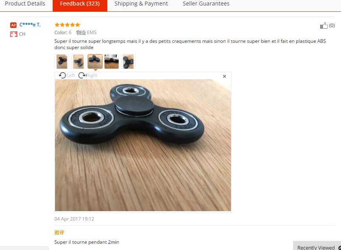Select the Feedback (323) tab
The width and height of the screenshot is (341, 250).
click(80, 4)
